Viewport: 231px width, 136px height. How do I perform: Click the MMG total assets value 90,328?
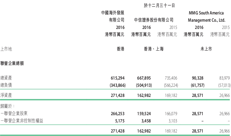coord(198,78)
